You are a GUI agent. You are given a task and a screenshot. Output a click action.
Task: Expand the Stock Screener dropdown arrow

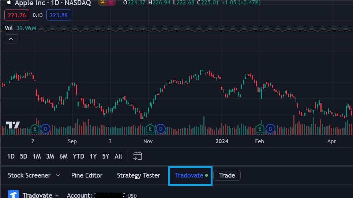point(58,175)
